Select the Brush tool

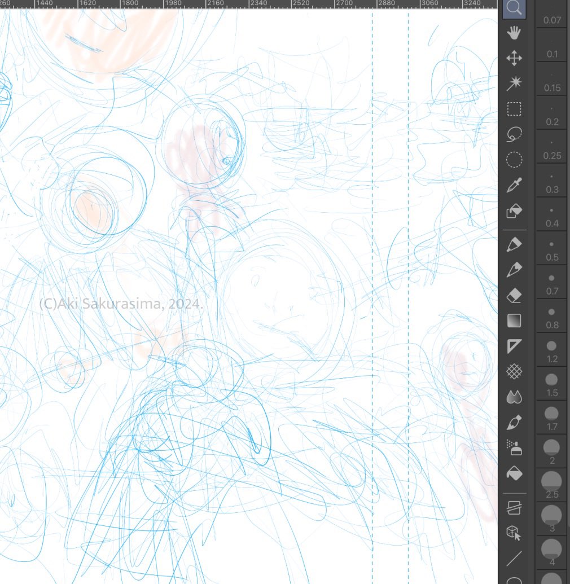(x=514, y=423)
